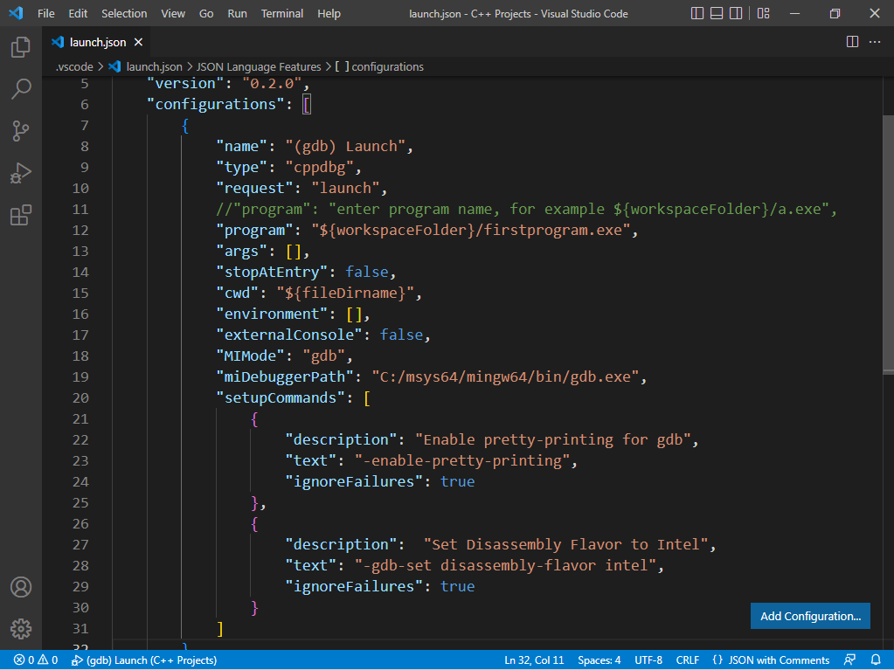Click "Set Disassembly Flavor to Intel" string
The height and width of the screenshot is (670, 894).
(x=565, y=544)
